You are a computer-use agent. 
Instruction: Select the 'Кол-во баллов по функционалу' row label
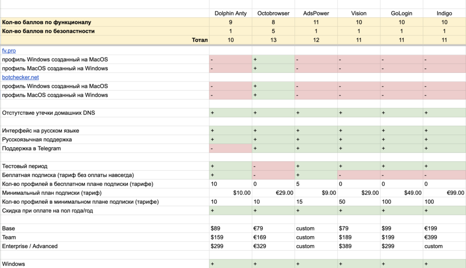click(47, 22)
